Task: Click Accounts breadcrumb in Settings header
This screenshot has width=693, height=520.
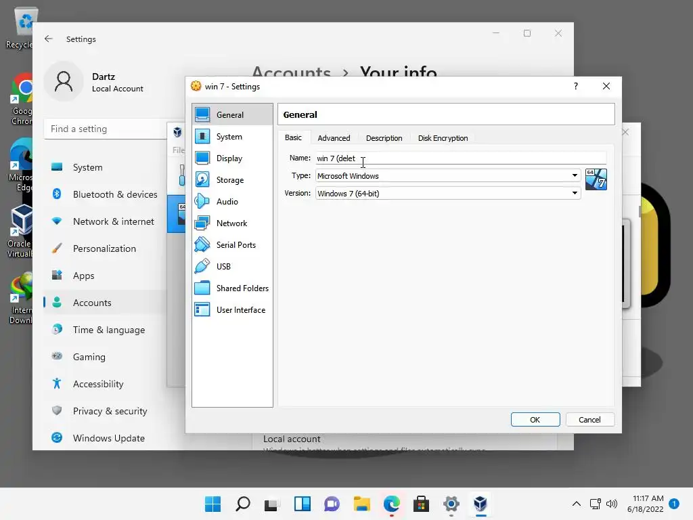Action: click(291, 72)
